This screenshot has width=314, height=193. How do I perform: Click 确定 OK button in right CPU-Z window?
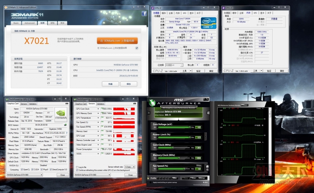[282, 71]
